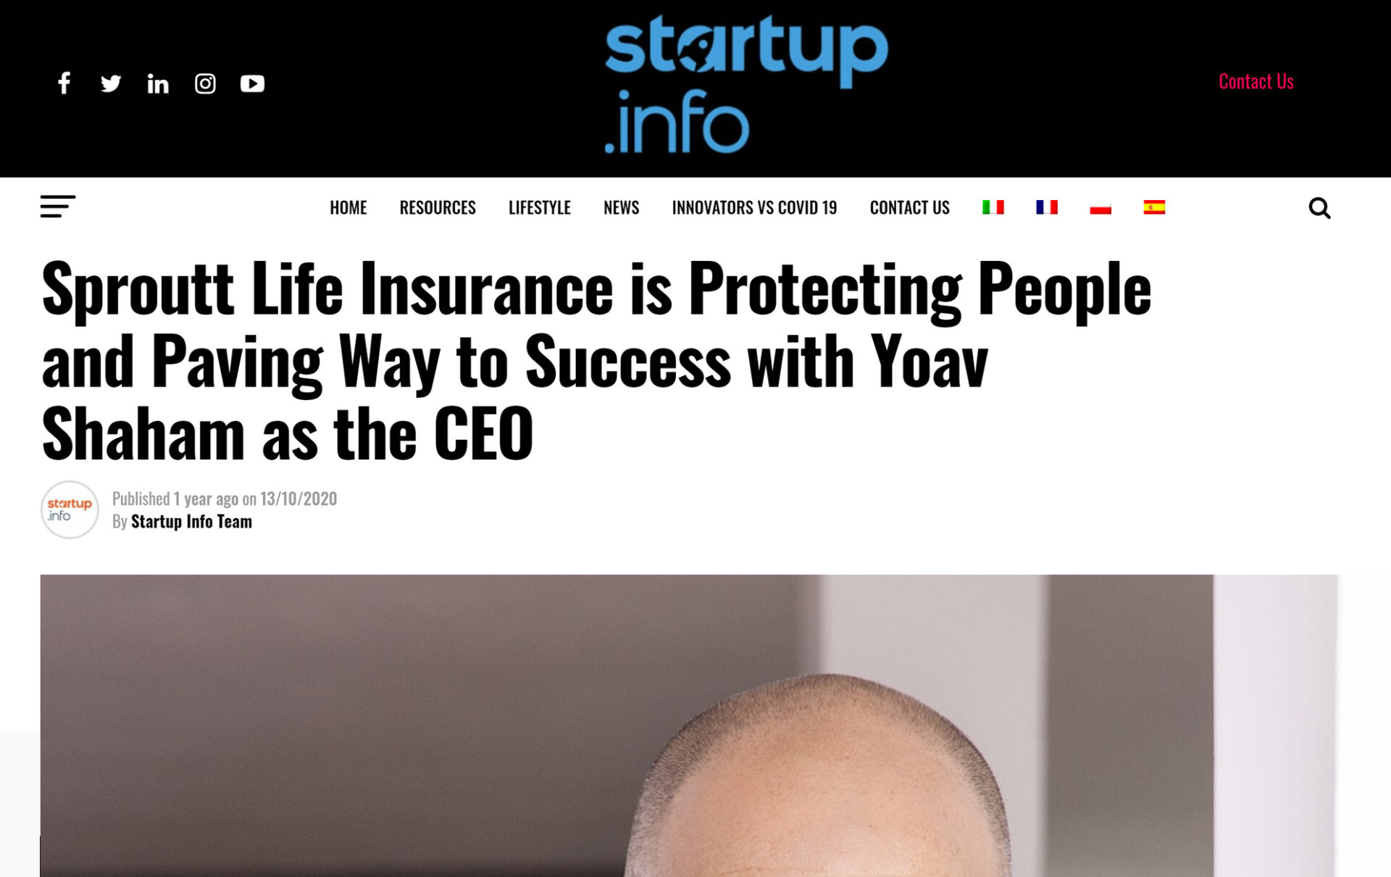Select the French flag language
Screen dimensions: 1391x877
coord(1046,207)
